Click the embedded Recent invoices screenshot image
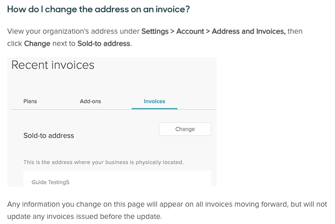 [112, 122]
